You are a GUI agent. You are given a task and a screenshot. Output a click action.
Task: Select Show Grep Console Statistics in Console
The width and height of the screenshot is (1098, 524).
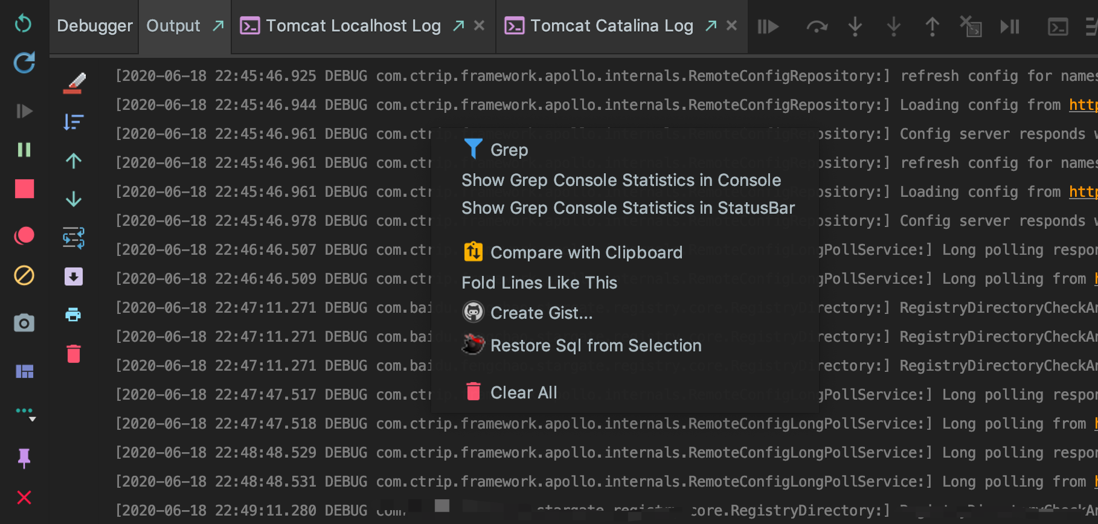click(x=625, y=180)
